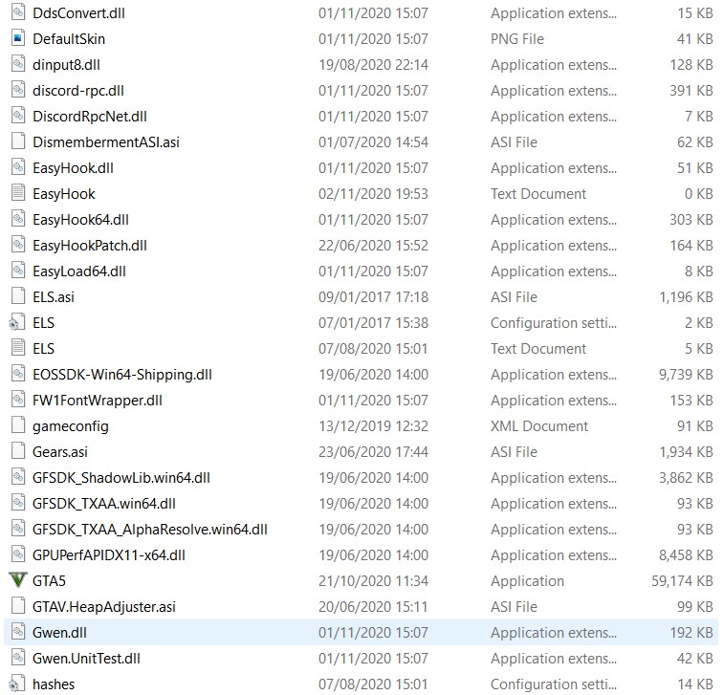Select the hashes file name
The image size is (724, 695).
click(x=54, y=684)
